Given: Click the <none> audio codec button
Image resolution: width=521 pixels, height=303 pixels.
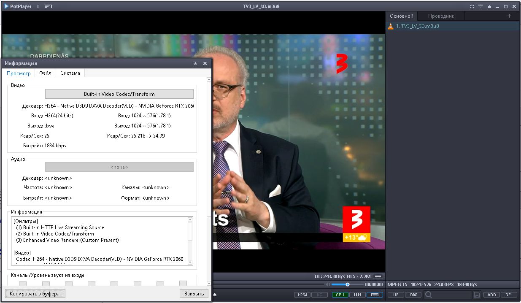Looking at the screenshot, I should [x=119, y=167].
